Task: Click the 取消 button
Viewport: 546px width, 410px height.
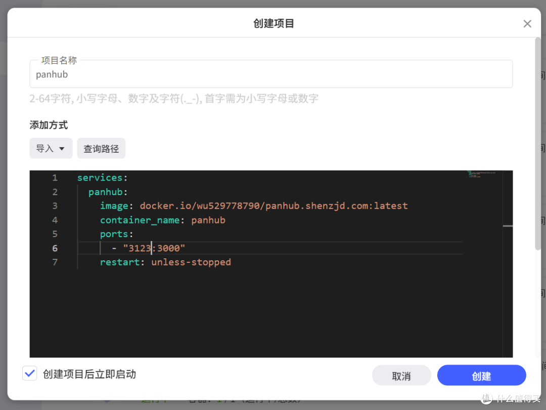Action: tap(401, 376)
